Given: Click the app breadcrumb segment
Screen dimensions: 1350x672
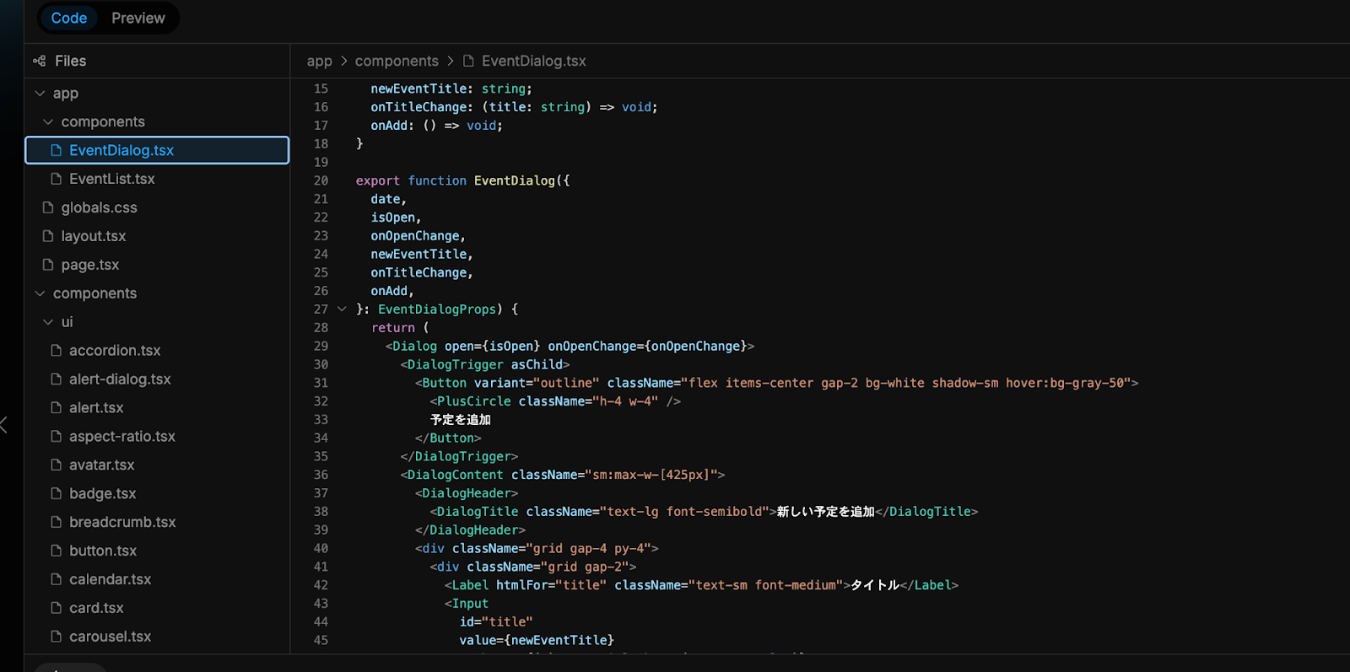Looking at the screenshot, I should pos(320,62).
